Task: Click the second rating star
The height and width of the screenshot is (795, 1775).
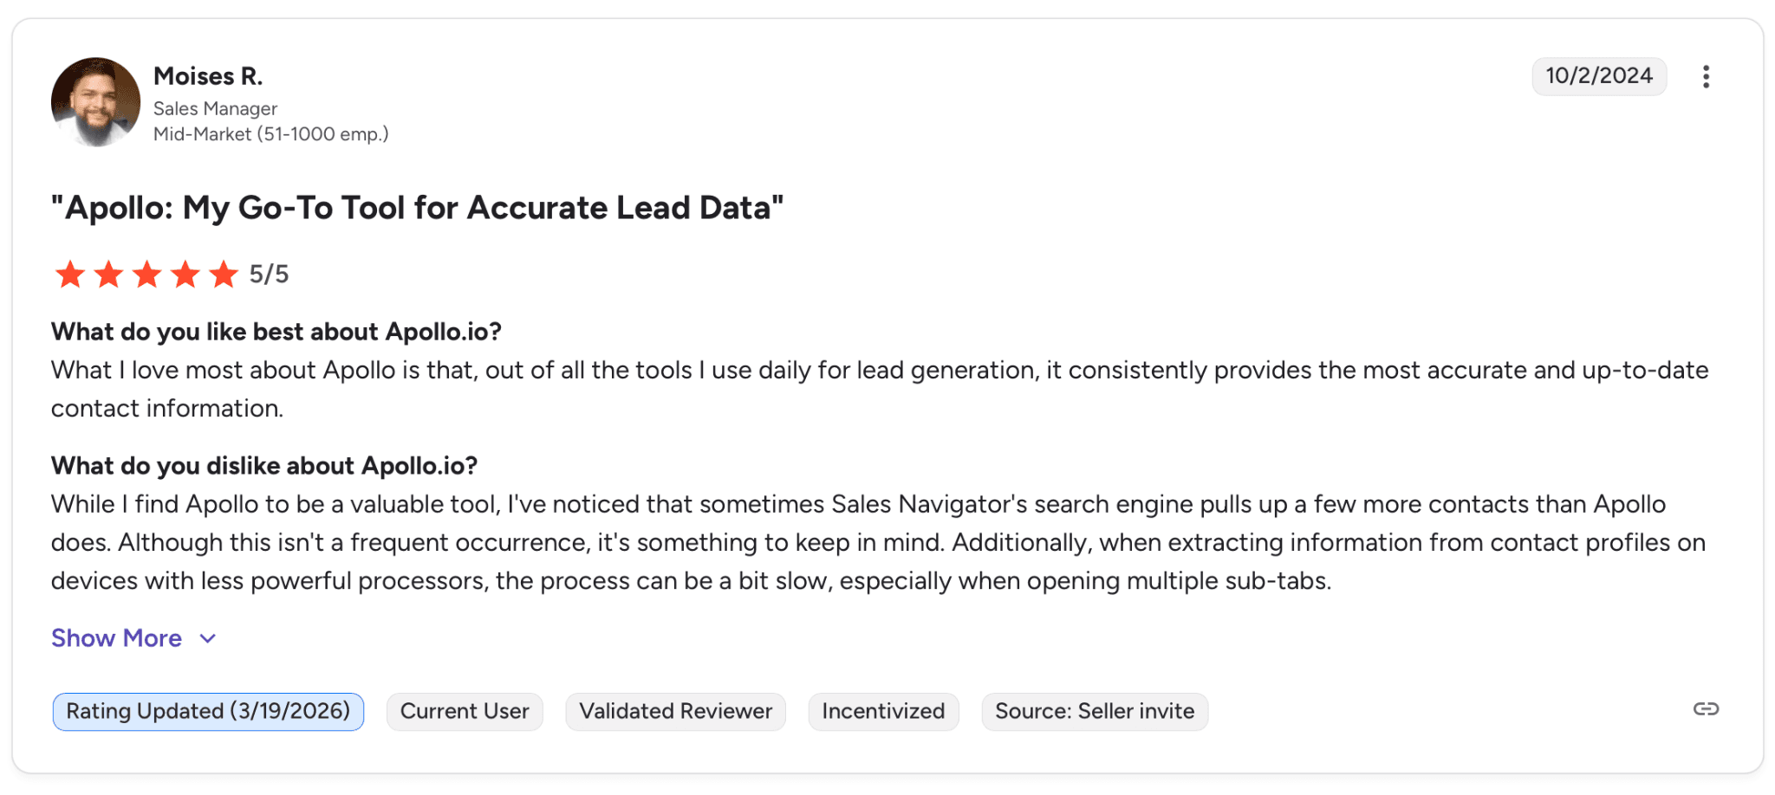Action: pos(108,275)
